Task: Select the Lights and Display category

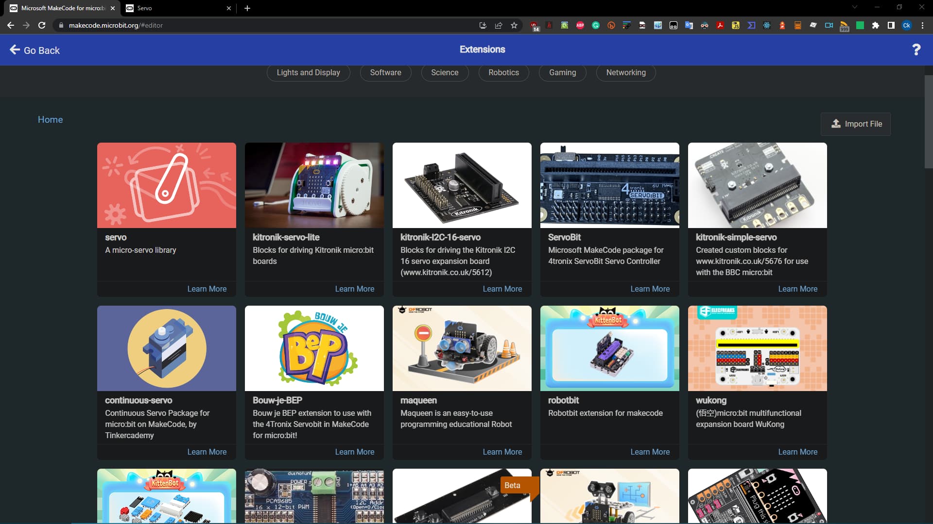Action: (308, 72)
